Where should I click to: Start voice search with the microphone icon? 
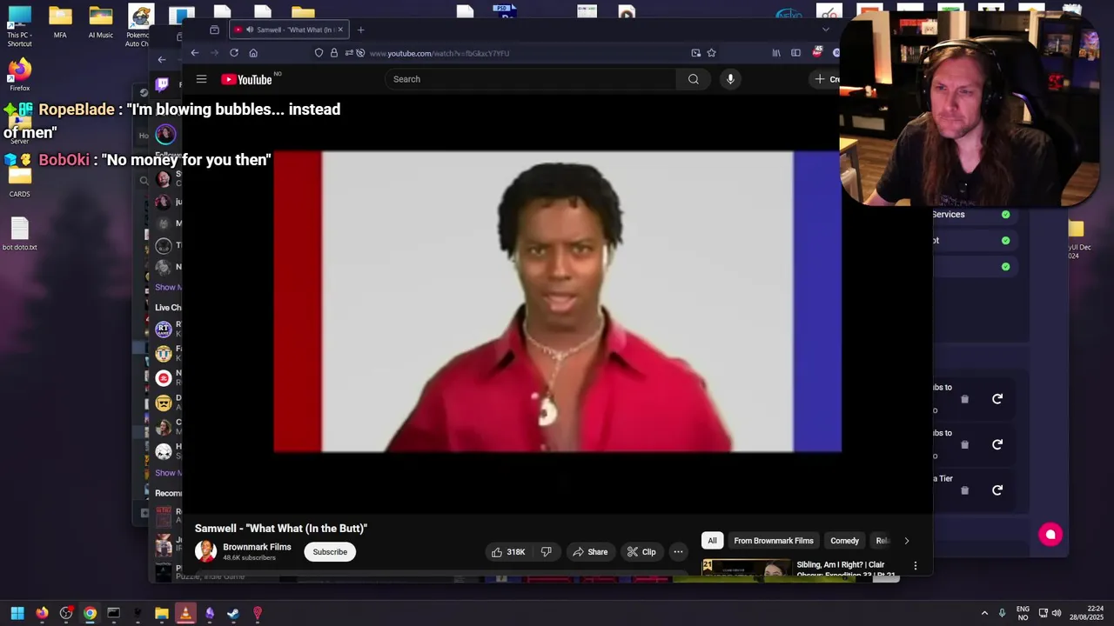(730, 79)
